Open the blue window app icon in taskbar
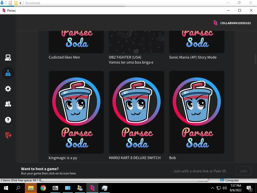The image size is (257, 193). tap(68, 188)
